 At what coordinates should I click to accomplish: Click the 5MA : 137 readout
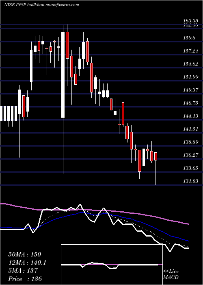pyautogui.click(x=23, y=271)
